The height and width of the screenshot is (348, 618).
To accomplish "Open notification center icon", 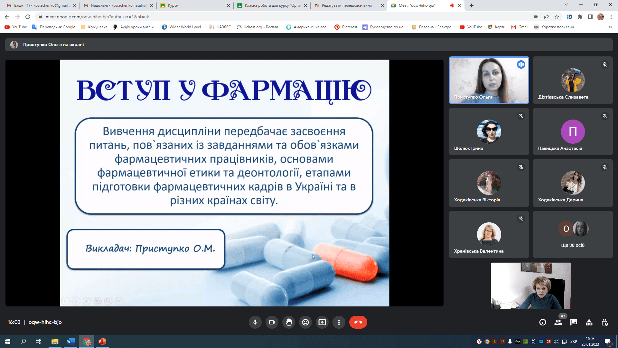I will (608, 342).
